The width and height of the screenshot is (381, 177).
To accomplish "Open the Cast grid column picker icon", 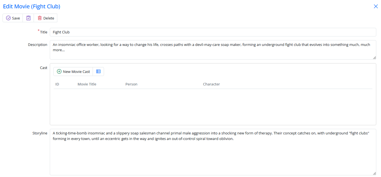I will pyautogui.click(x=98, y=72).
